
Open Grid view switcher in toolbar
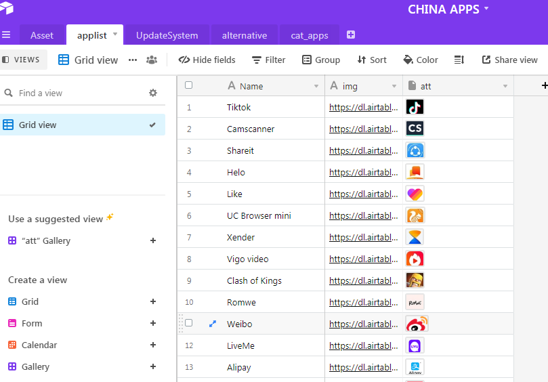(89, 60)
